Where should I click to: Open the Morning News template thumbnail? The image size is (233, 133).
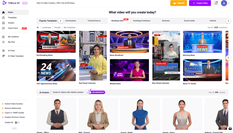[x=202, y=42]
